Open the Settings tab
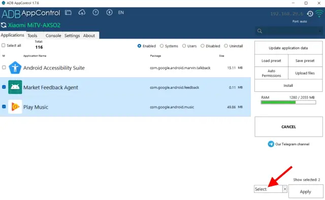The width and height of the screenshot is (325, 200). click(x=72, y=36)
